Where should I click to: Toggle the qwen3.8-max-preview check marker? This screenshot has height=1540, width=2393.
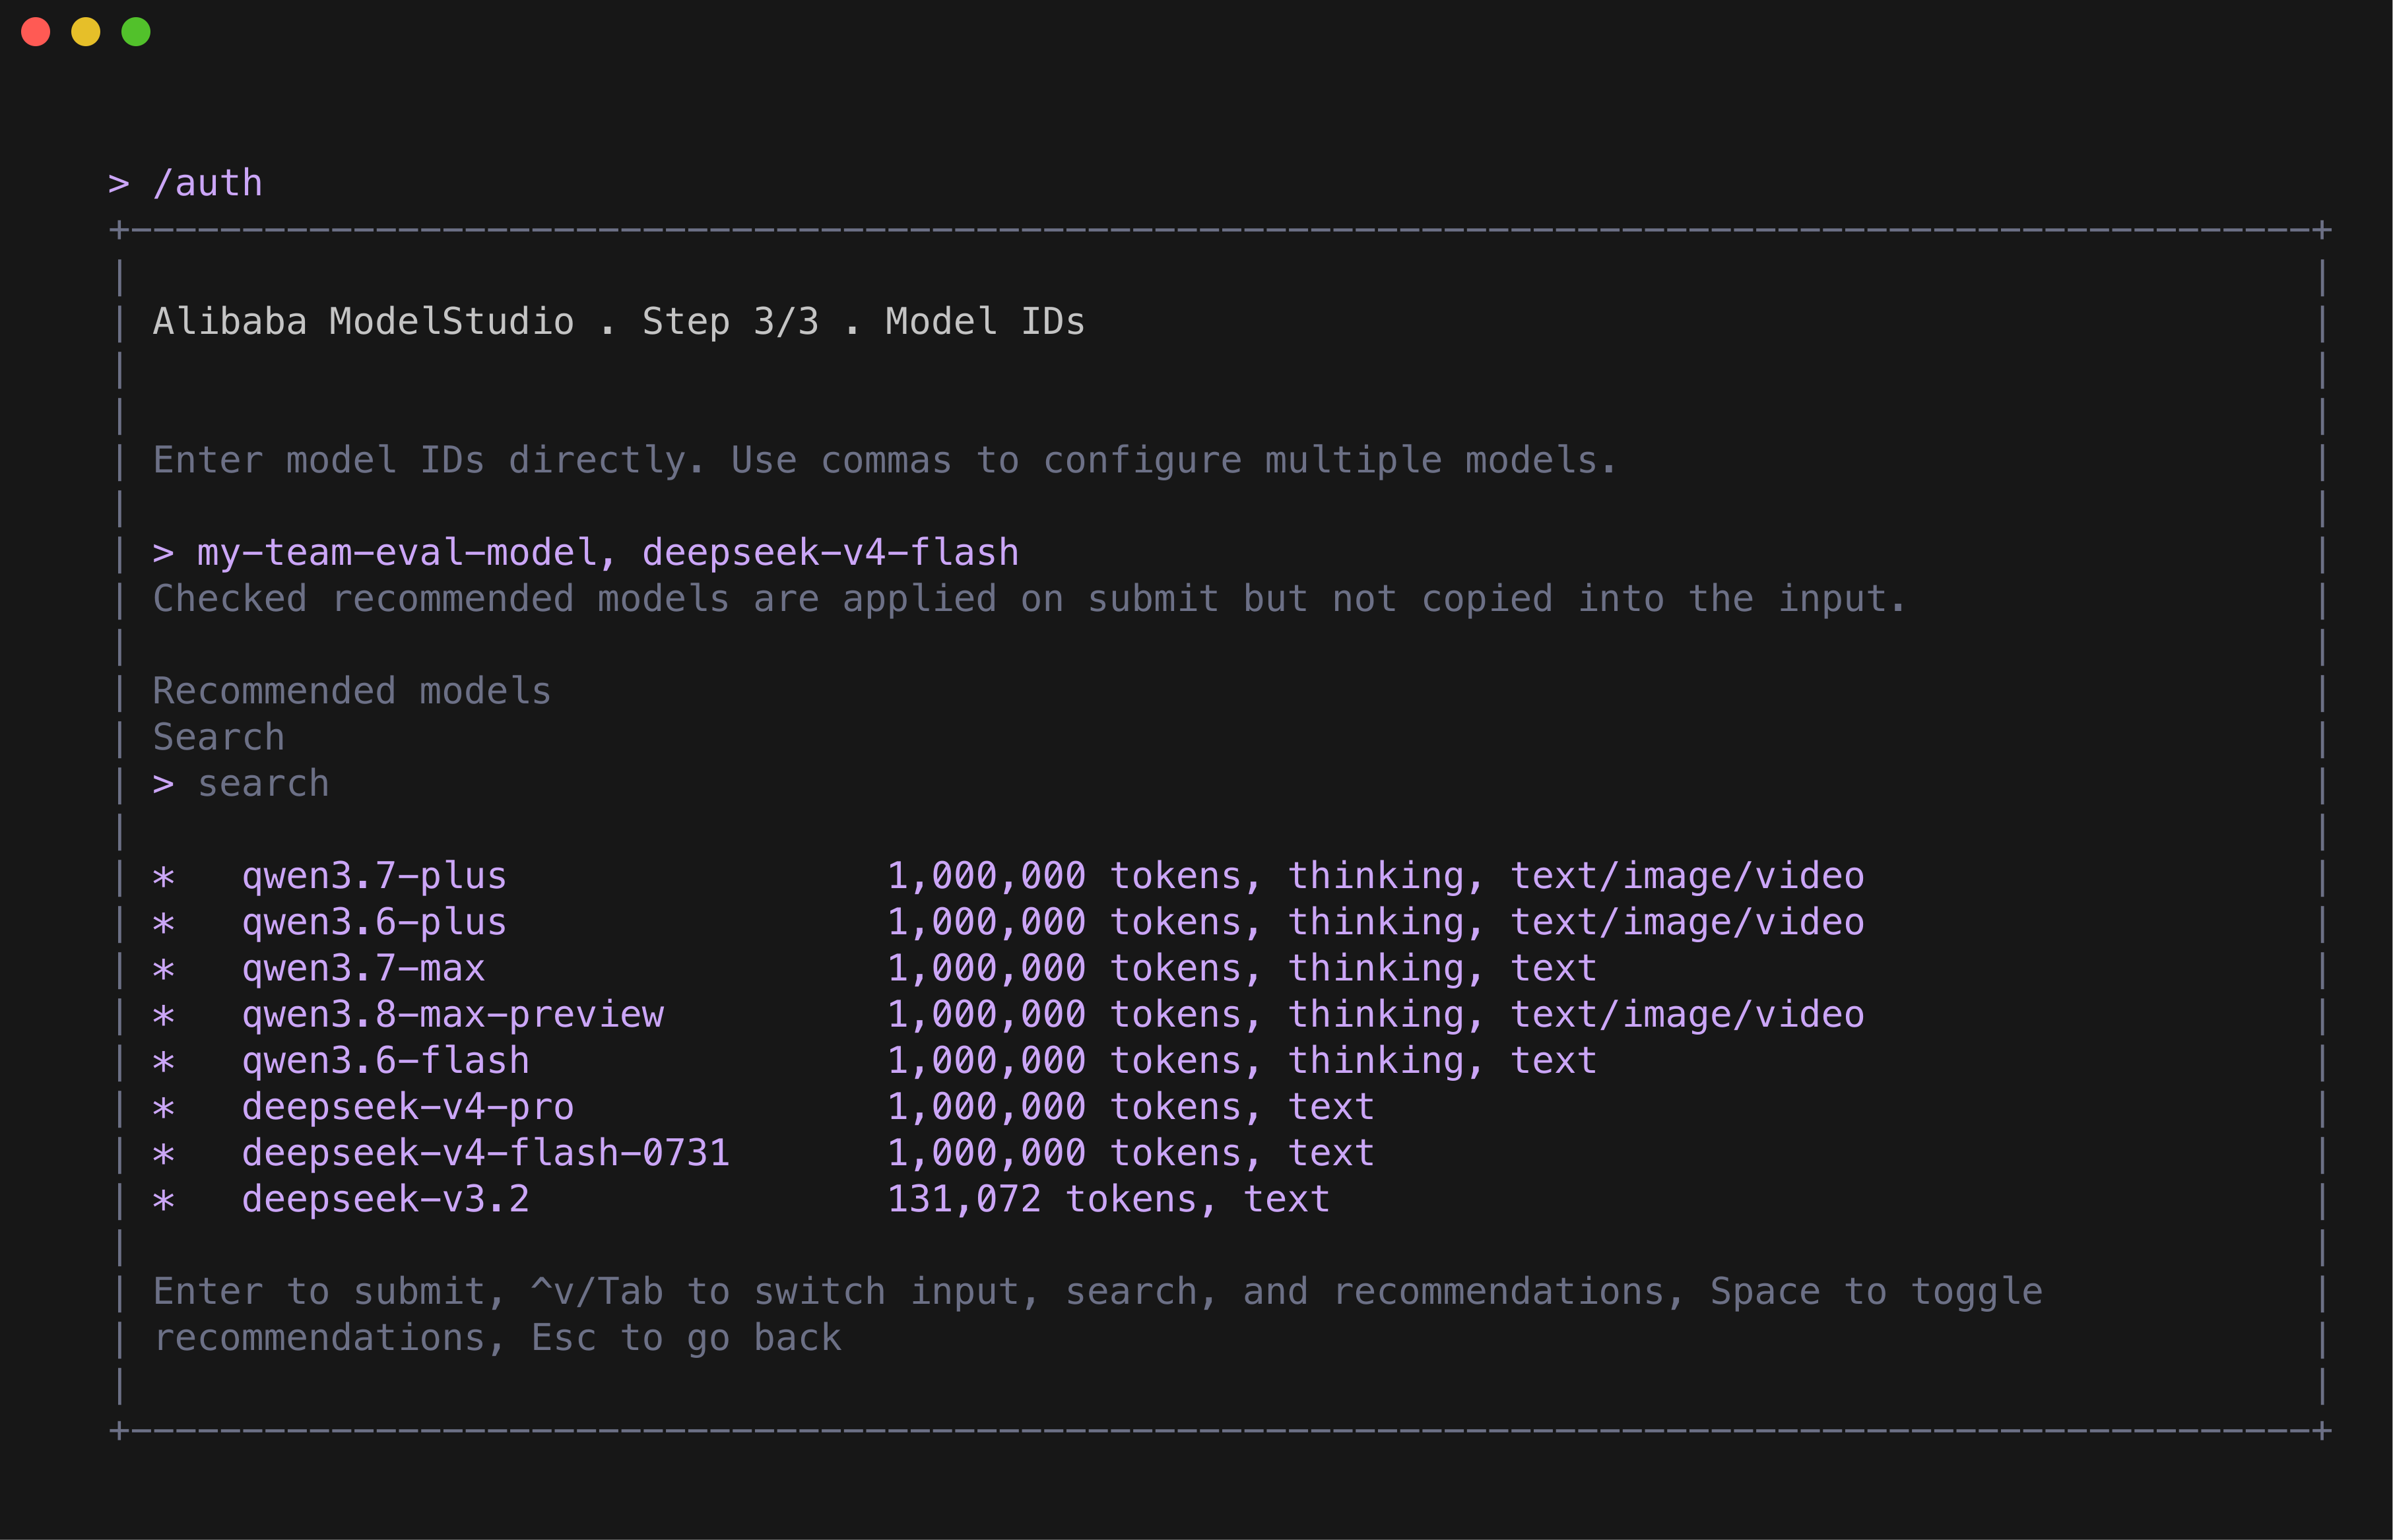click(164, 1015)
